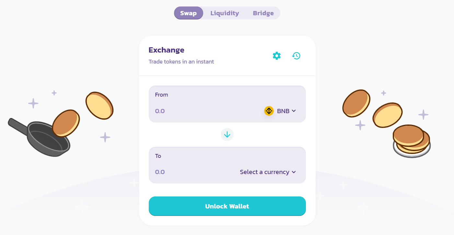
Task: Click the chevron beside Select a currency
Action: point(294,172)
